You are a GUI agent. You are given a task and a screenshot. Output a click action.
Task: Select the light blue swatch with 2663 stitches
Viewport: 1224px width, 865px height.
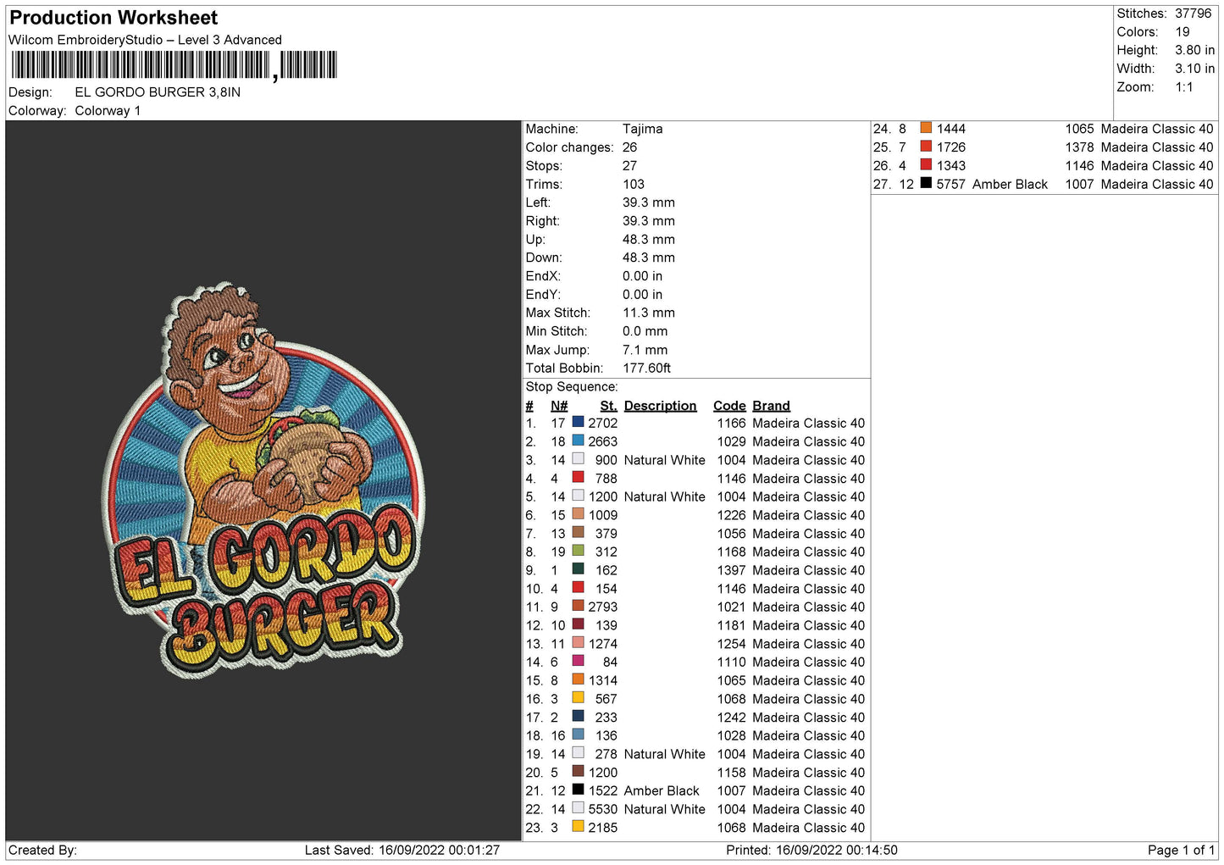coord(578,441)
